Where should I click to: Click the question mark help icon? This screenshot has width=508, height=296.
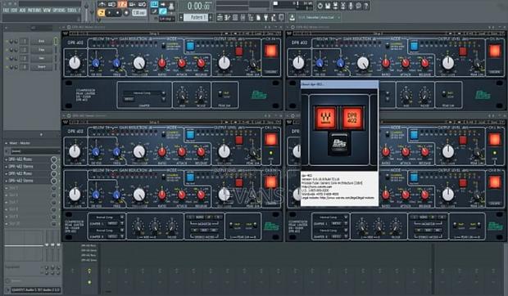(x=366, y=6)
